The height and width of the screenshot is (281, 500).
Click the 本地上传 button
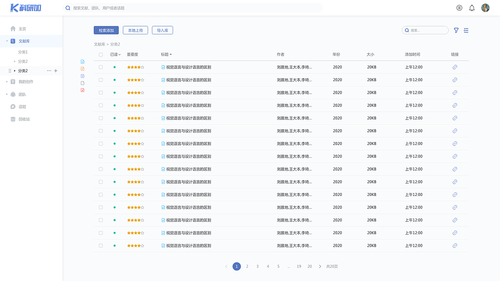click(135, 30)
